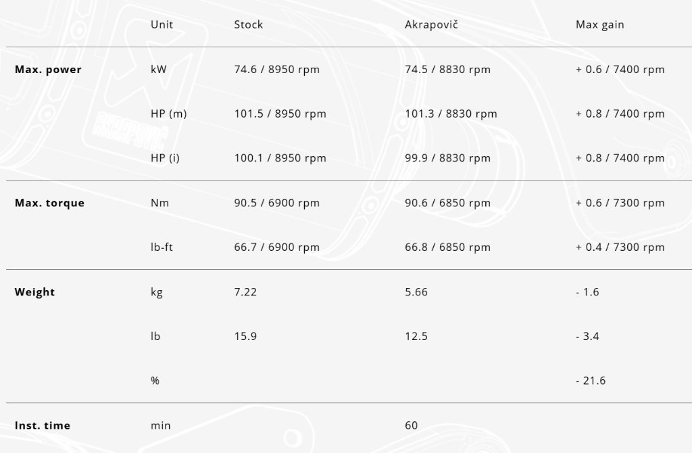Click the - 21.6 percent weight gain
The height and width of the screenshot is (453, 692).
click(x=590, y=381)
